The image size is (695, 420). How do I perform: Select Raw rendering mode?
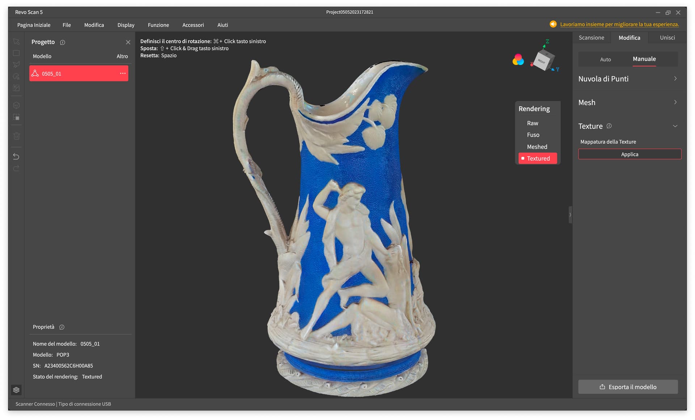pos(532,123)
